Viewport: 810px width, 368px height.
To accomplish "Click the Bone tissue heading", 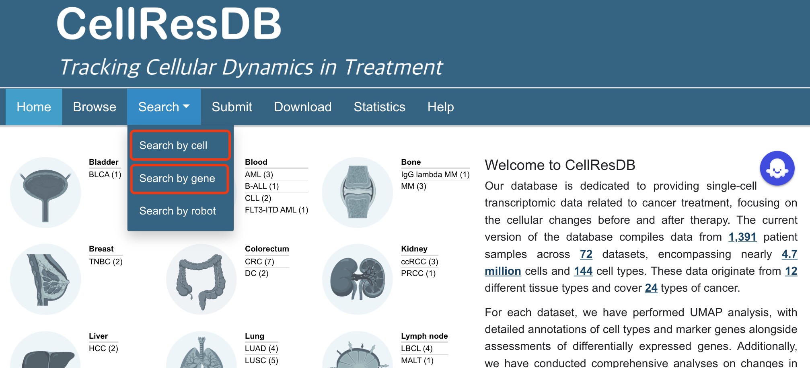I will point(411,162).
